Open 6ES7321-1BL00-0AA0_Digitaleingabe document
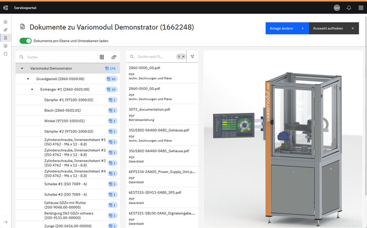This screenshot has height=228, width=367. tap(162, 218)
